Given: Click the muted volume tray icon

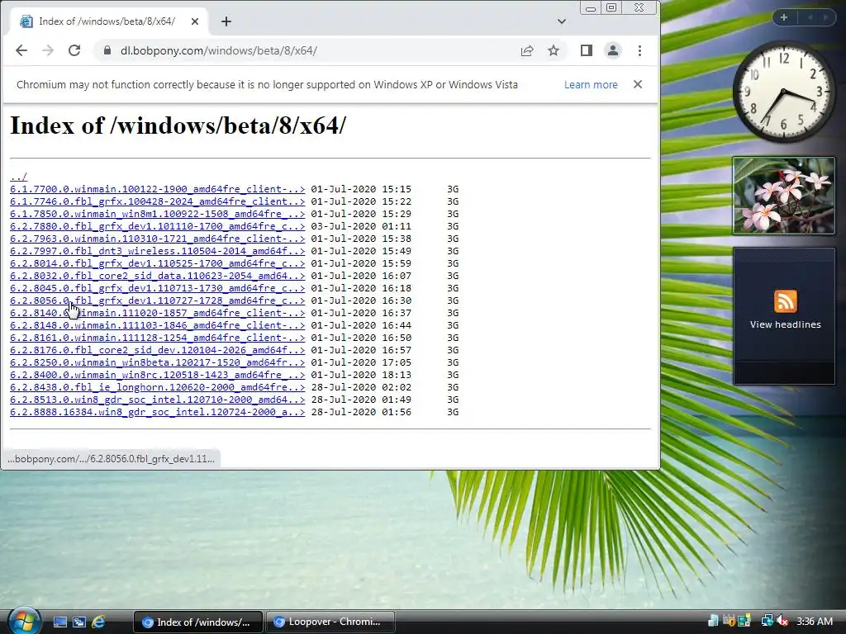Looking at the screenshot, I should 783,621.
